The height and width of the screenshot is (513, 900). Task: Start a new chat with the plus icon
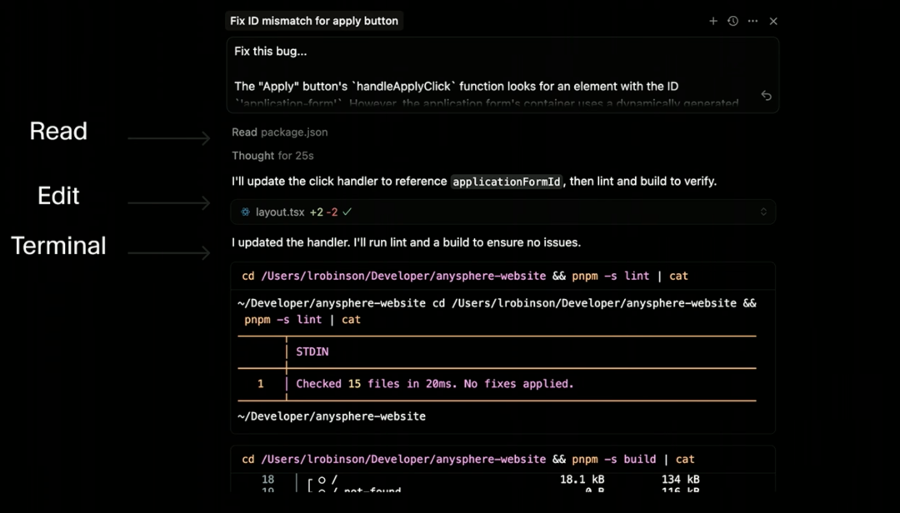point(713,21)
